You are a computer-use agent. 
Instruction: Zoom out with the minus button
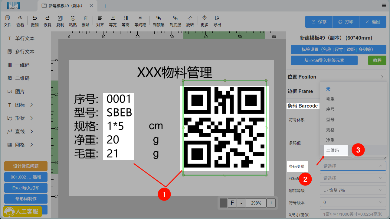(x=241, y=203)
